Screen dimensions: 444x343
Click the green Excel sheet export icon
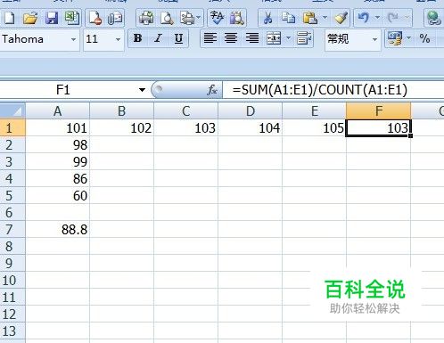(x=72, y=18)
